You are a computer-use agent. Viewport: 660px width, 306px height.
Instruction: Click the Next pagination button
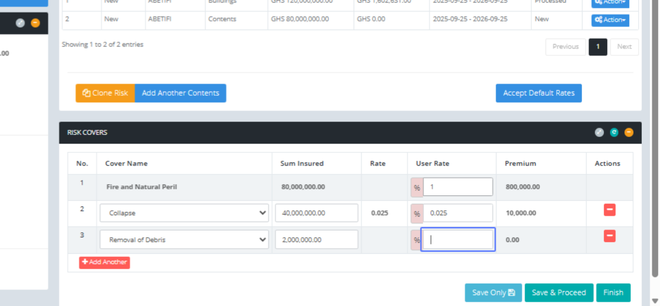624,47
